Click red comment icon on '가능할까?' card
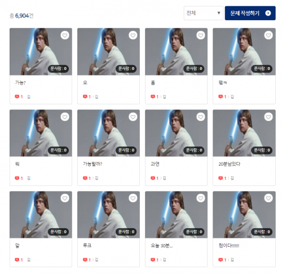Image resolution: width=282 pixels, height=275 pixels. [85, 178]
